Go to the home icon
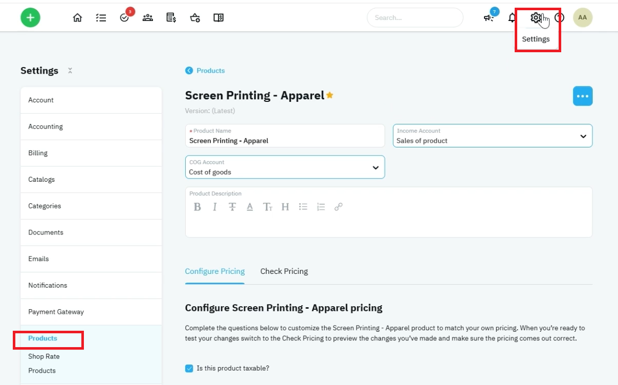618x385 pixels. tap(77, 18)
